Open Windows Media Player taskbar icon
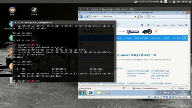 click(107, 93)
